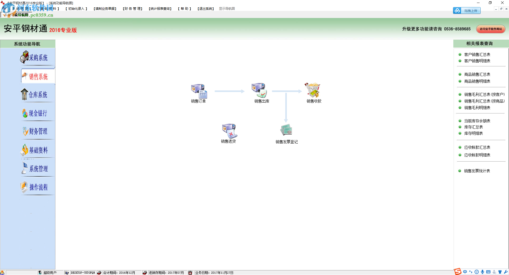Click the icon beside 会计期间 in status bar
The width and height of the screenshot is (509, 275).
99,273
